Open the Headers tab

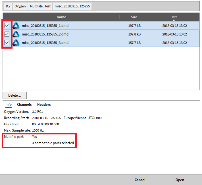[x=44, y=105]
